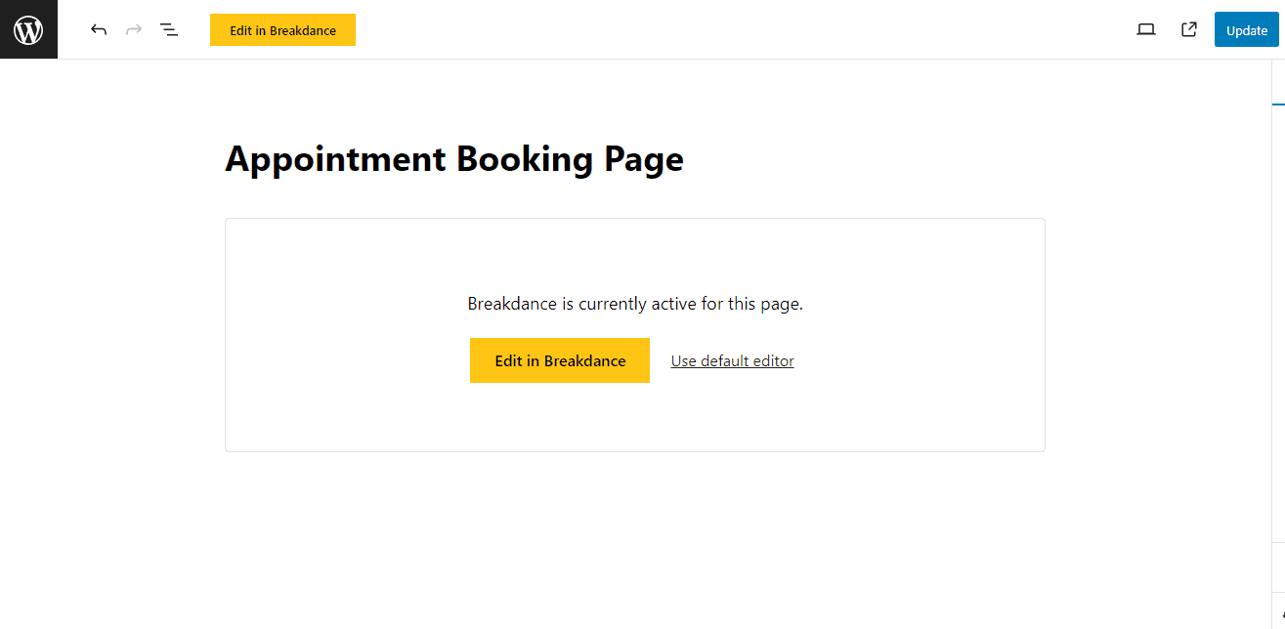Image resolution: width=1285 pixels, height=629 pixels.
Task: Click Edit in Breakdance in the top toolbar
Action: [282, 30]
